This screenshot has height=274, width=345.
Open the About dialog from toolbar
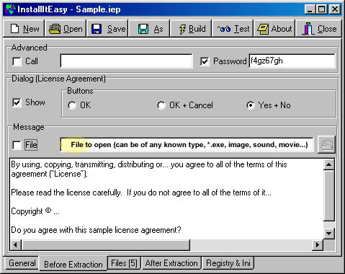pos(274,29)
